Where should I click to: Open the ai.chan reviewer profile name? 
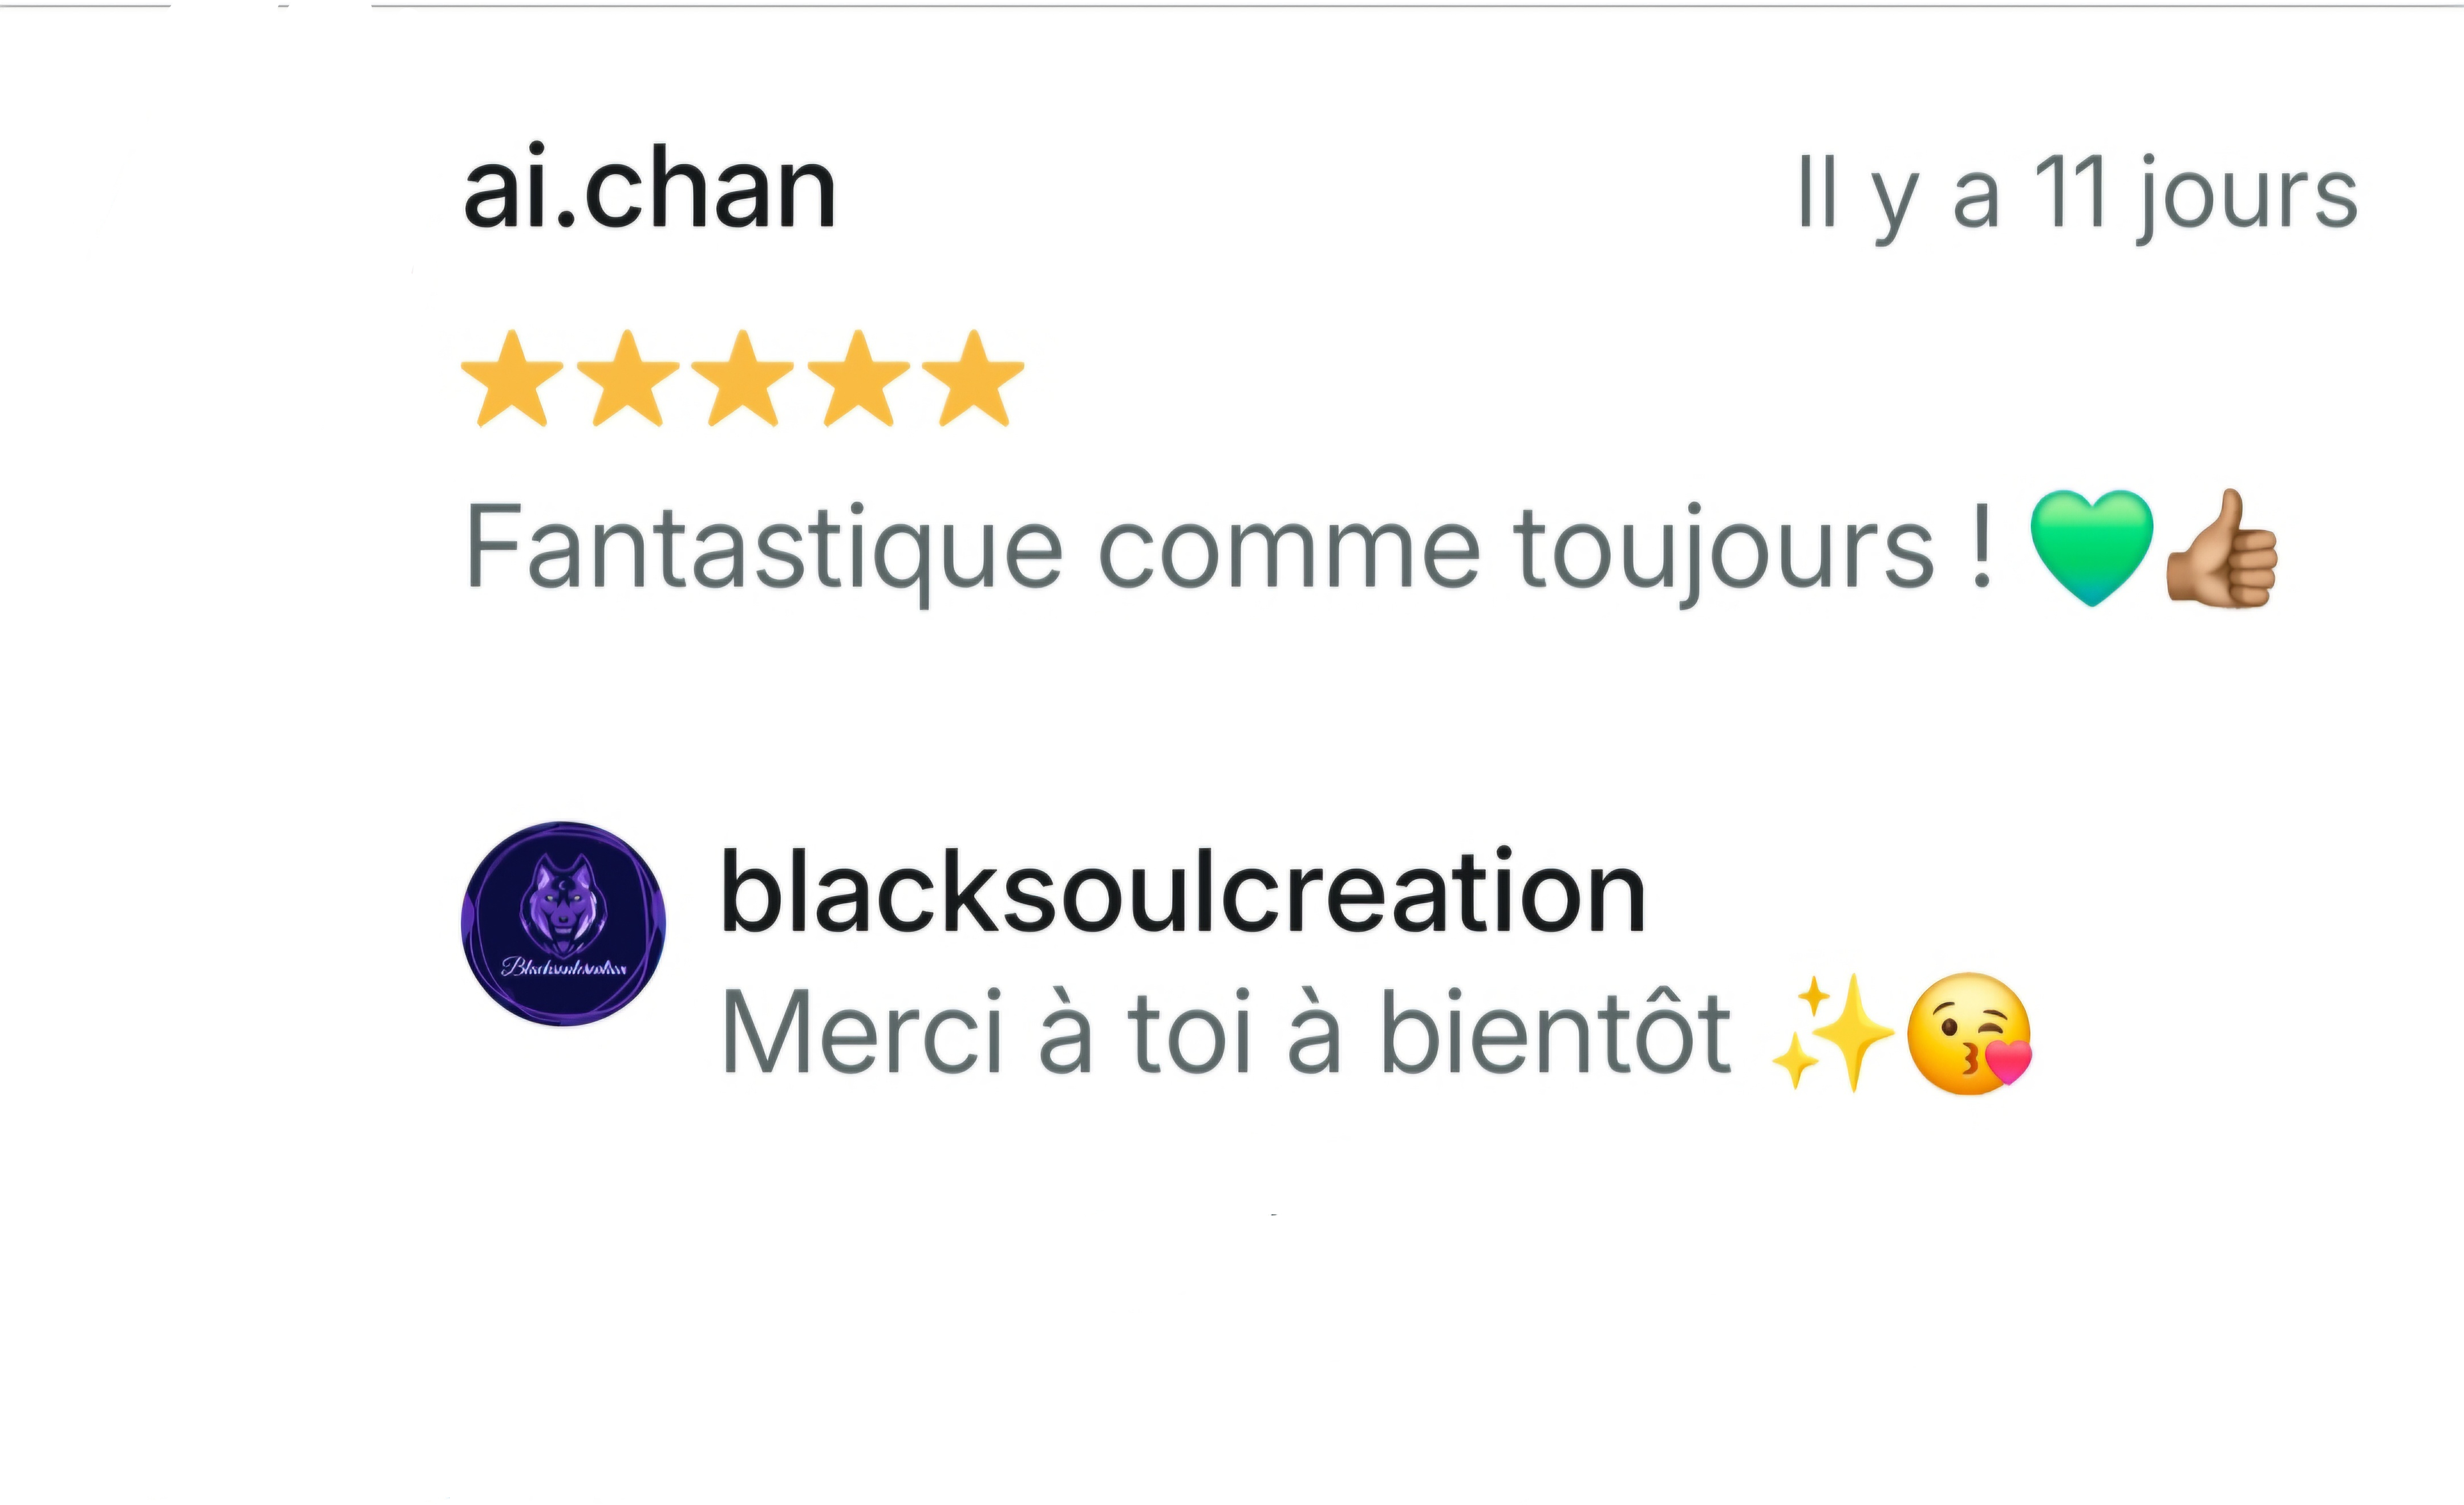(x=650, y=187)
